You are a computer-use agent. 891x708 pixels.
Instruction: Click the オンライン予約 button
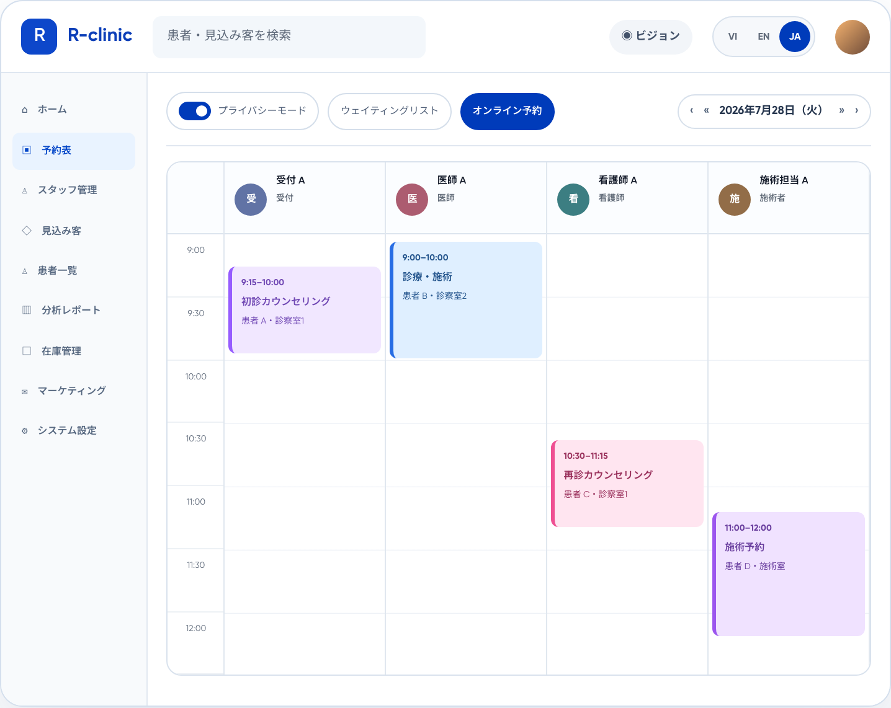point(508,112)
